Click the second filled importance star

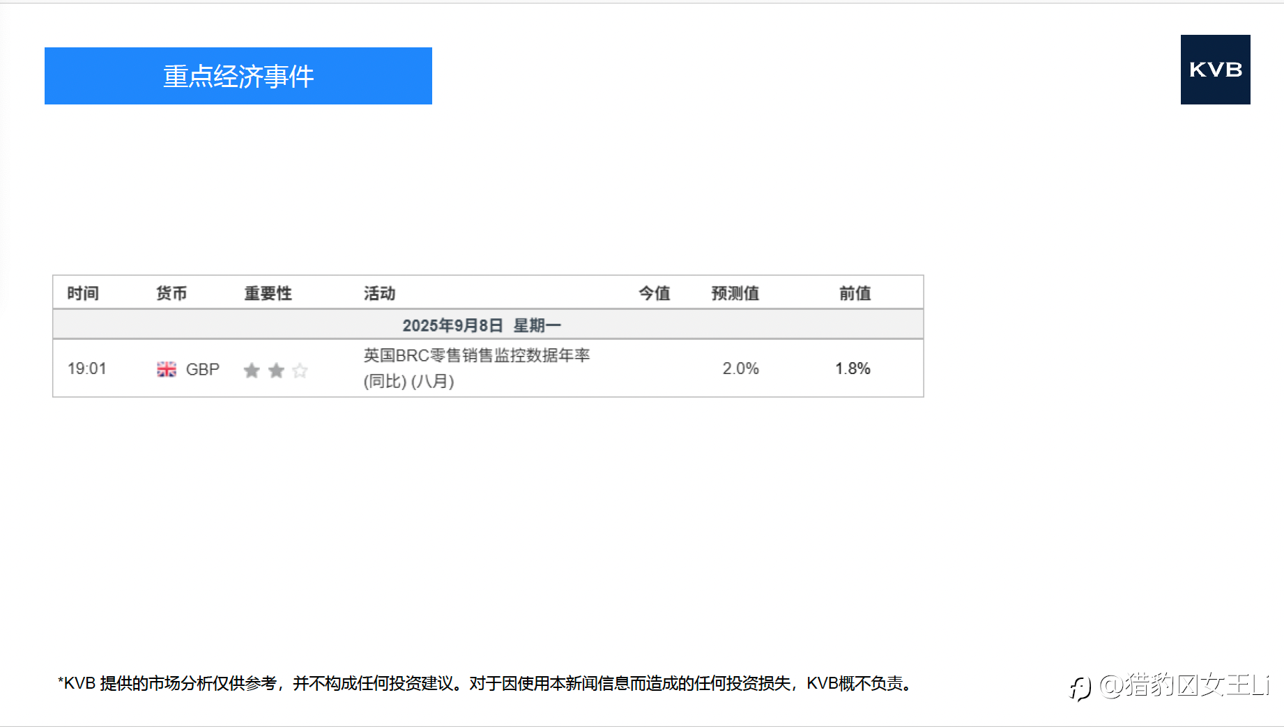276,370
